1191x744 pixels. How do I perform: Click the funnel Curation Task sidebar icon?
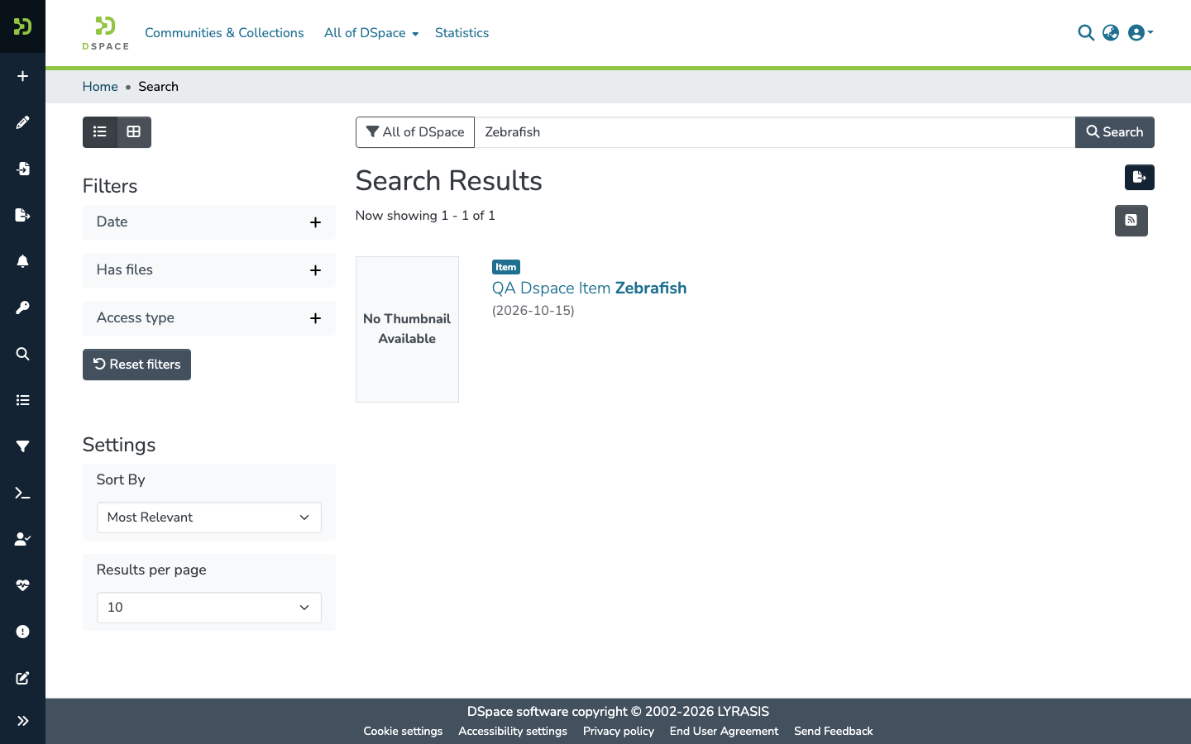22,446
